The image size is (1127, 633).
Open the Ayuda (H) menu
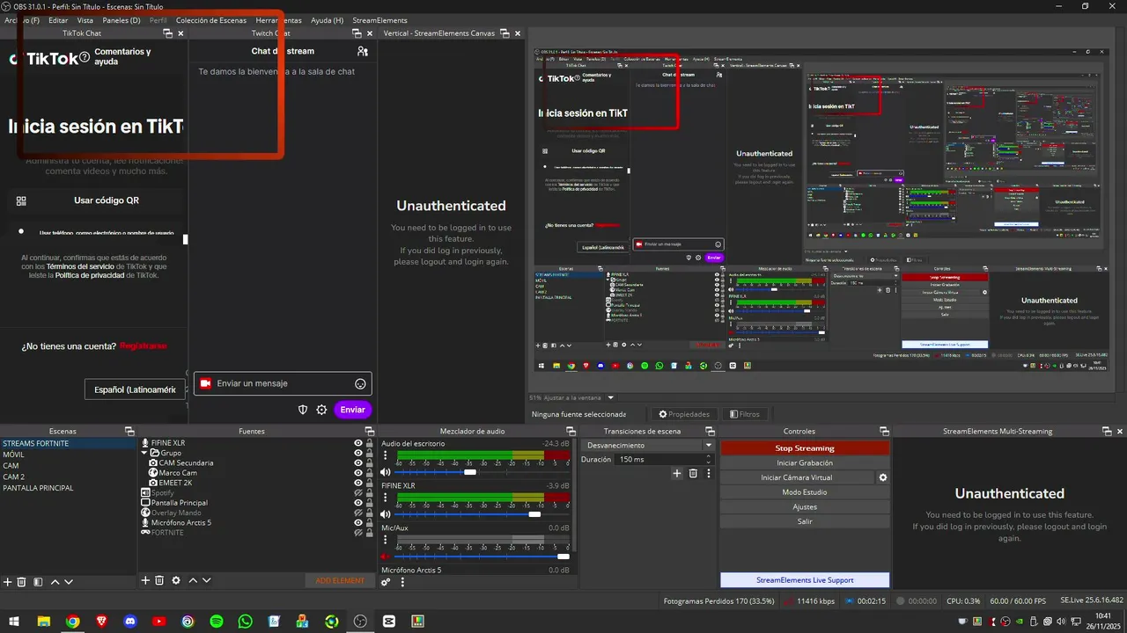(x=328, y=19)
